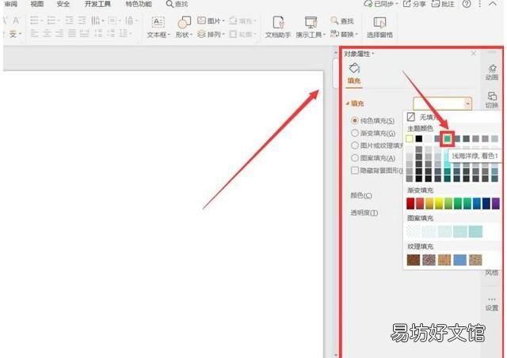Open the 动画 animation side panel
This screenshot has width=507, height=358.
[492, 72]
